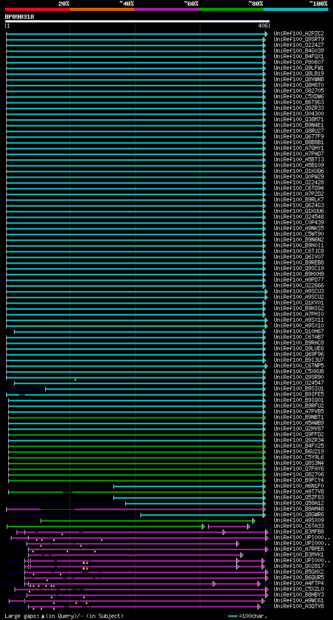
Task: Click the cyan ~100% identity legend segment
Action: (x=296, y=9)
